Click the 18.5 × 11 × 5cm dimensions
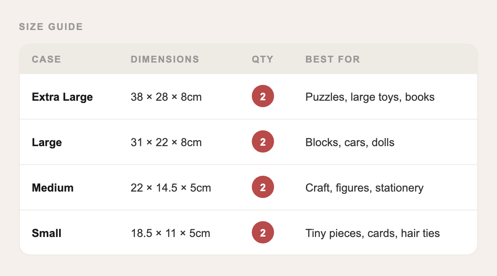497x276 pixels. pyautogui.click(x=171, y=233)
